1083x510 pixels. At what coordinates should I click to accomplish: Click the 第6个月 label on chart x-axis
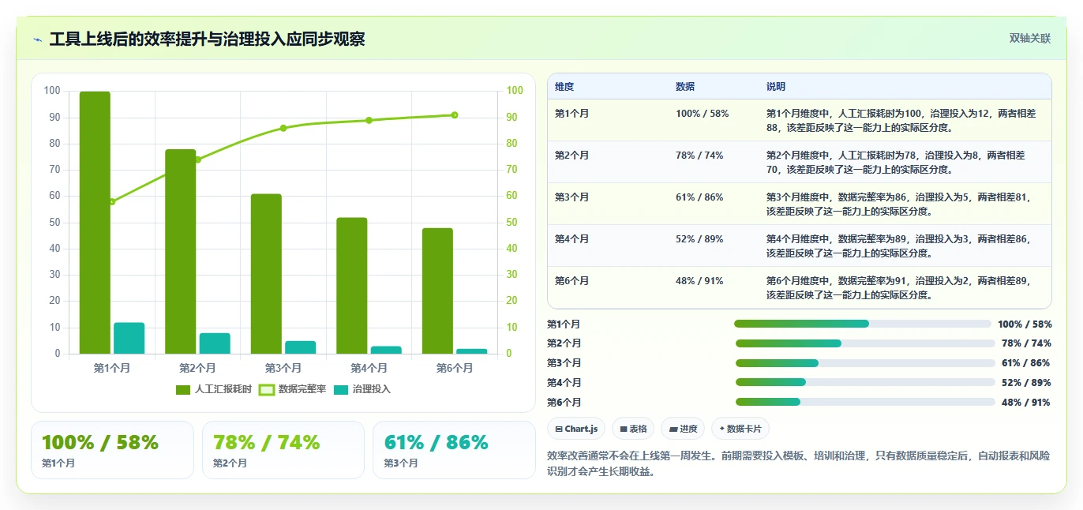(455, 368)
